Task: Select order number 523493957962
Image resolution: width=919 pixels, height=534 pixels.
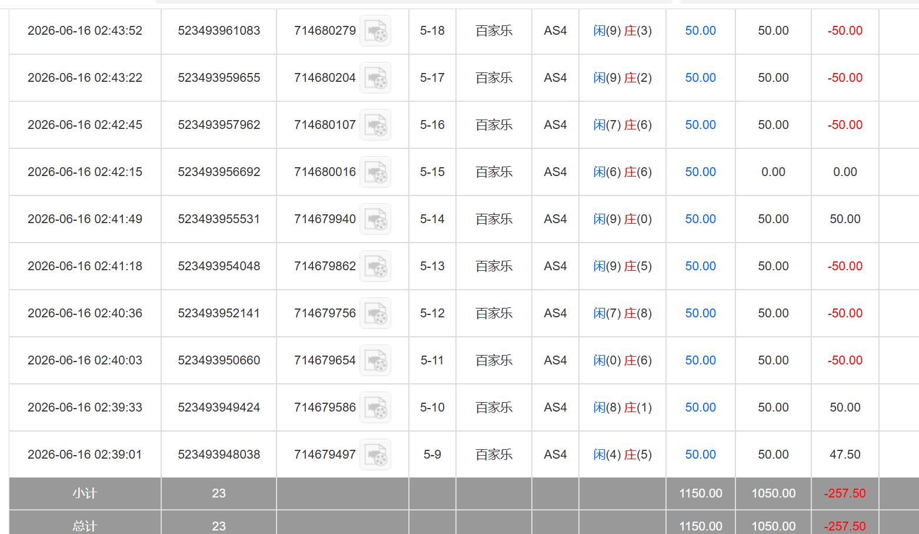Action: coord(219,125)
